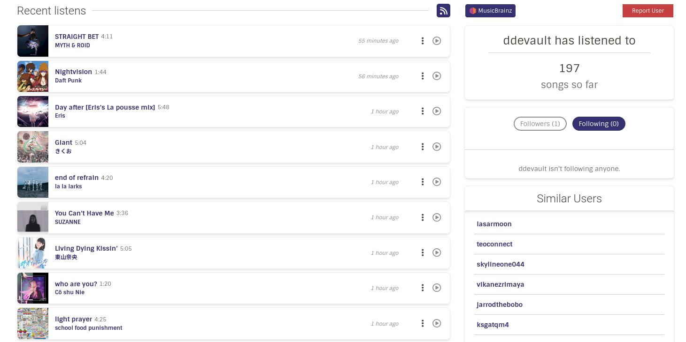The image size is (686, 342).
Task: Open the STRAIGHT BET track title
Action: pos(77,37)
